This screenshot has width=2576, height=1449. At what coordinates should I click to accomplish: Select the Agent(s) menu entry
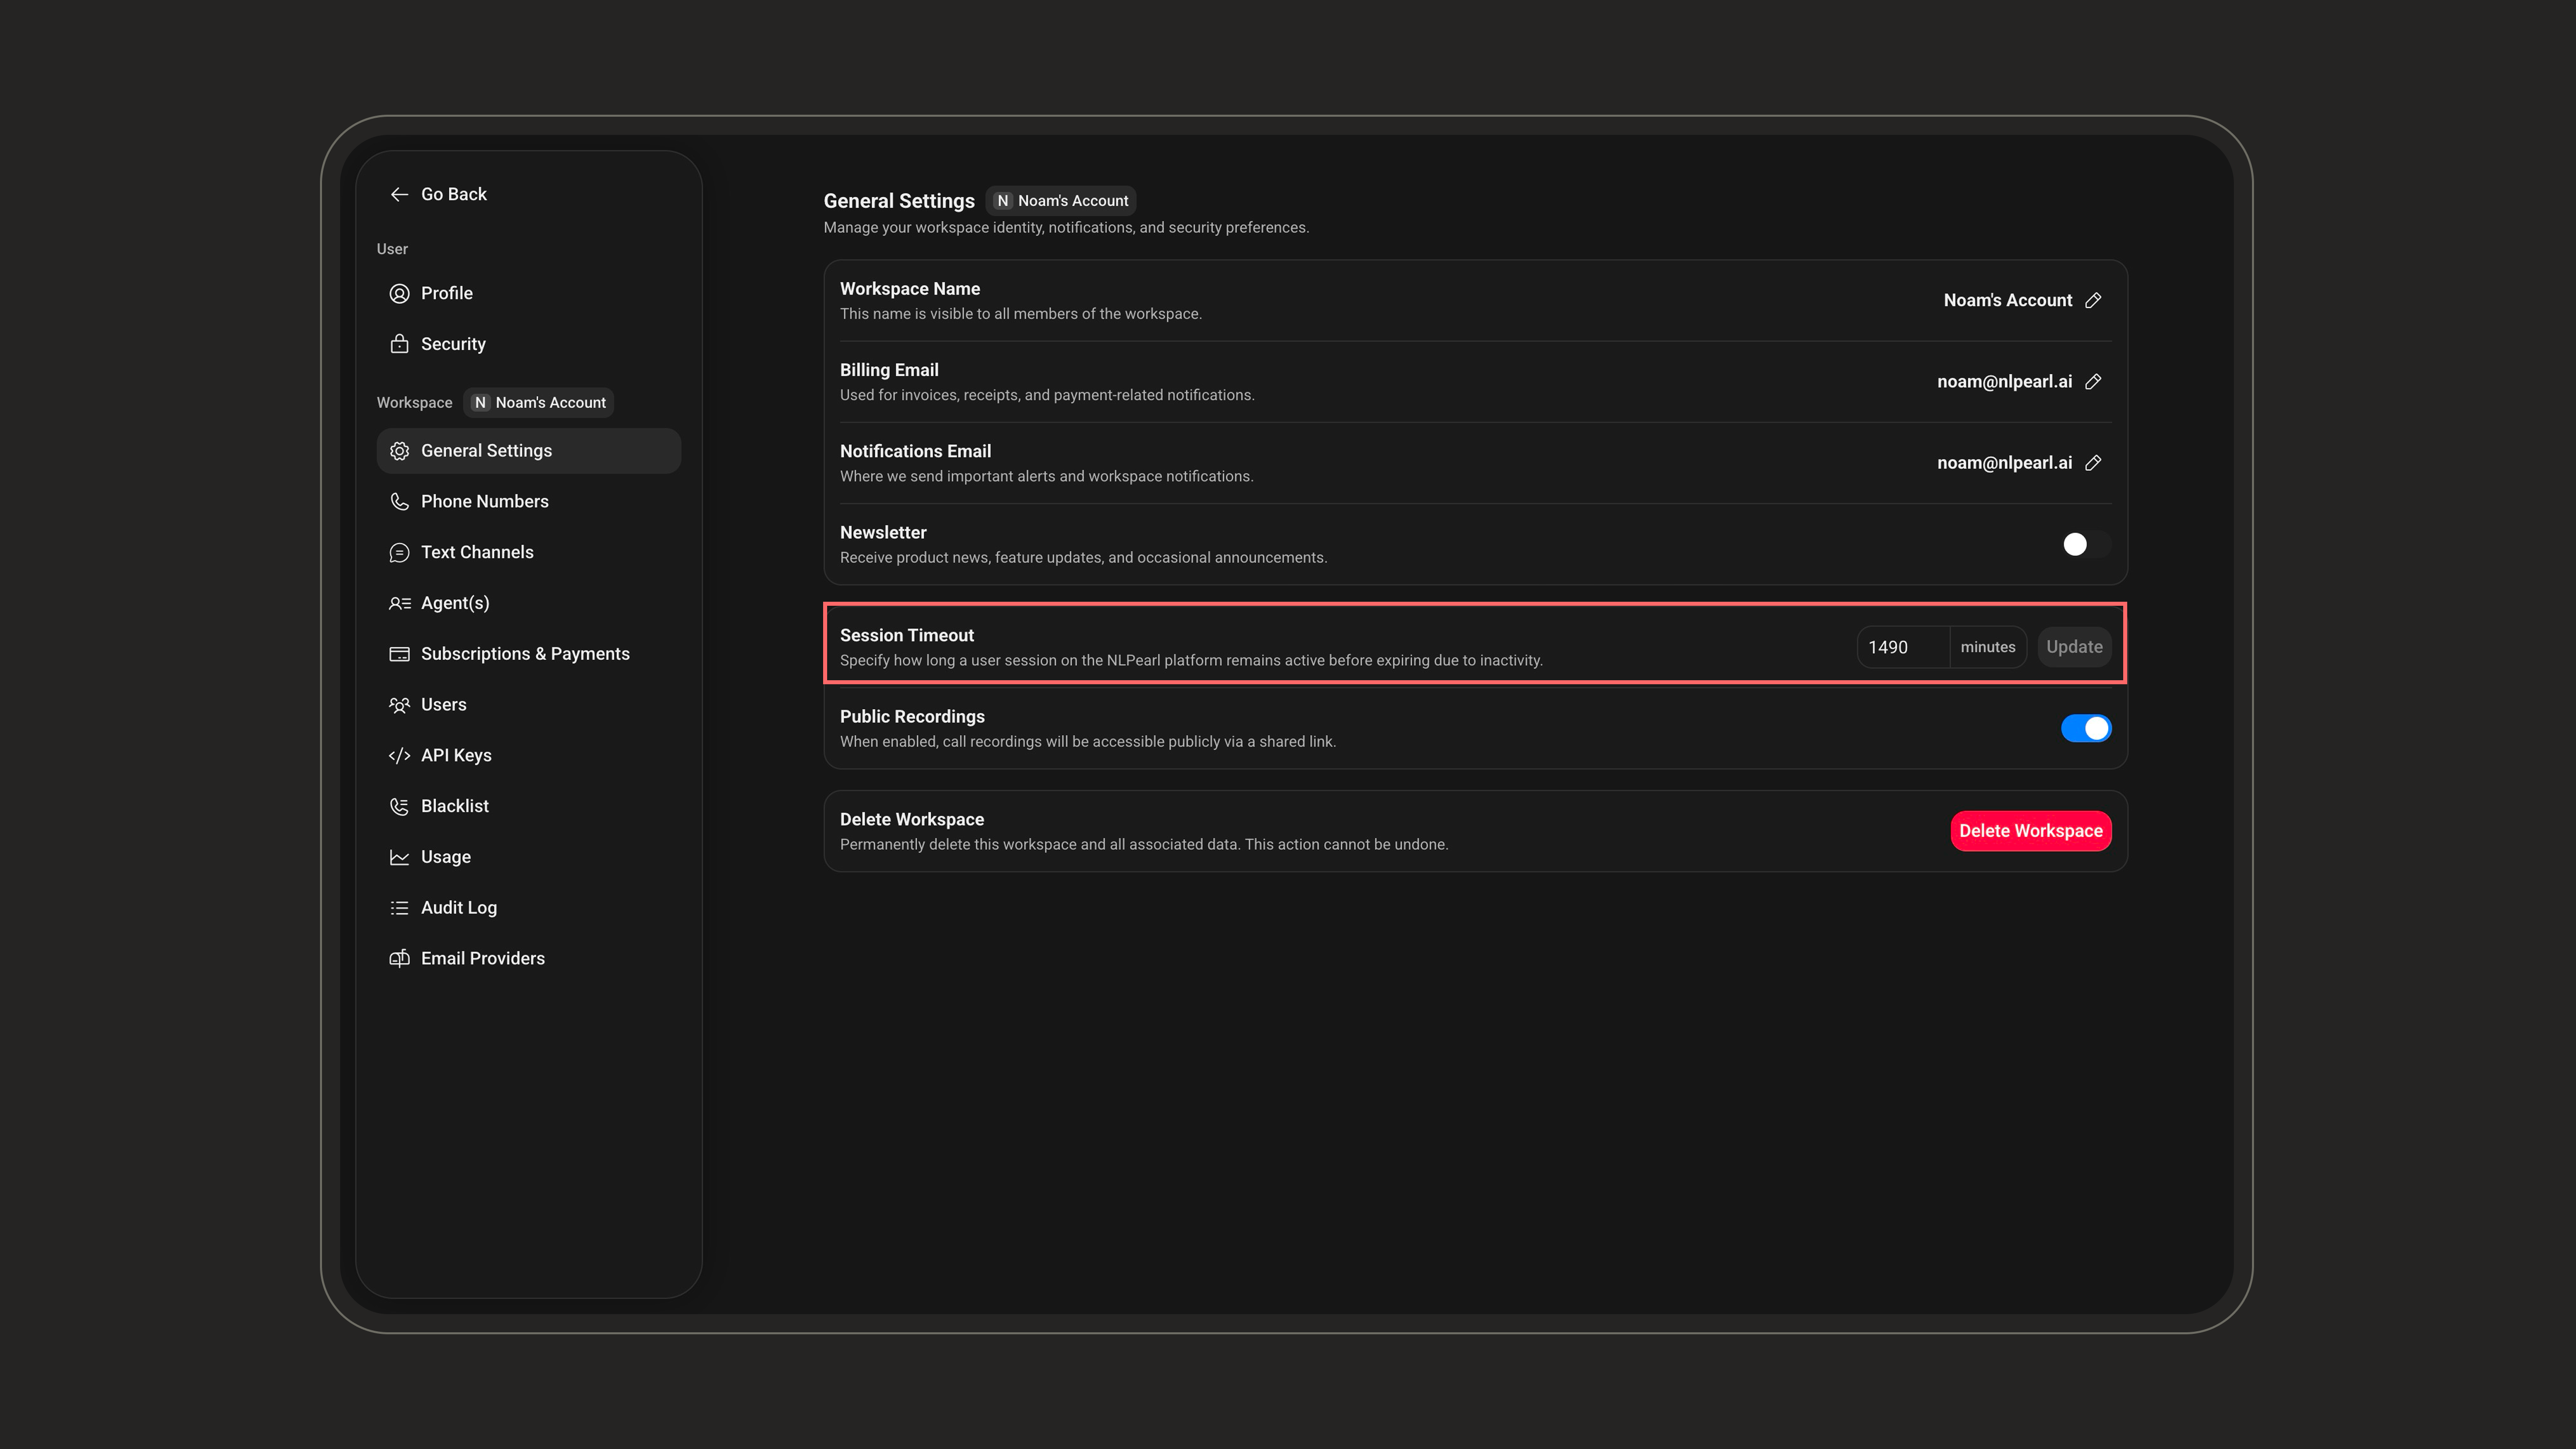click(x=528, y=603)
